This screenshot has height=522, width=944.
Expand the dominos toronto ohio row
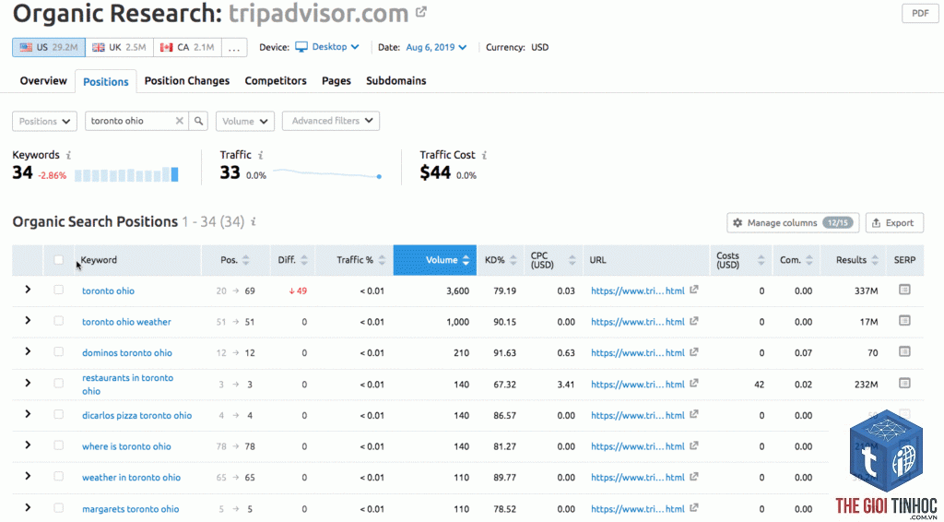[28, 351]
